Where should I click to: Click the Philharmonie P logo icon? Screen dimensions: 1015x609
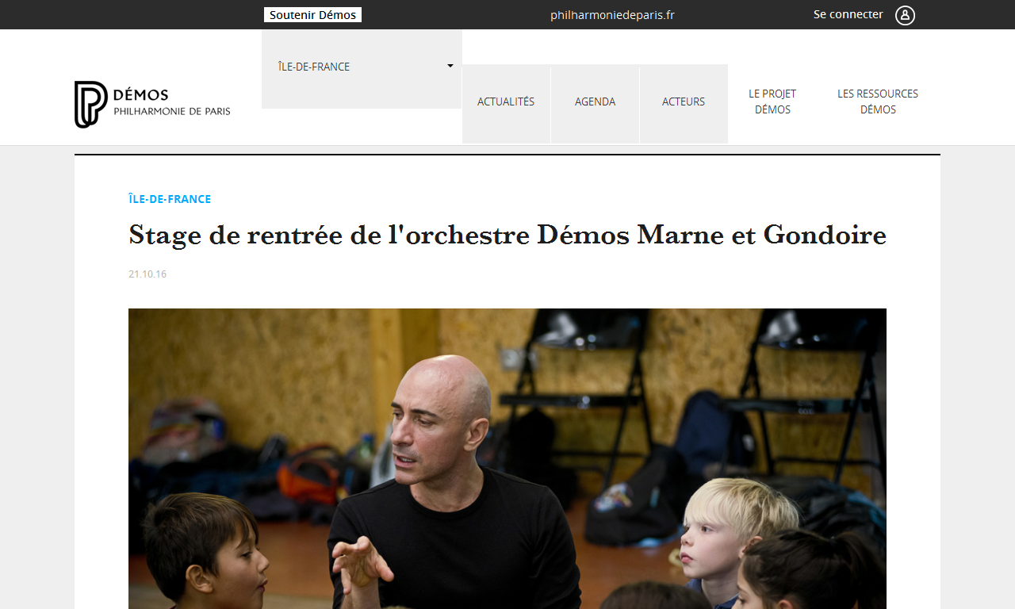pyautogui.click(x=90, y=104)
